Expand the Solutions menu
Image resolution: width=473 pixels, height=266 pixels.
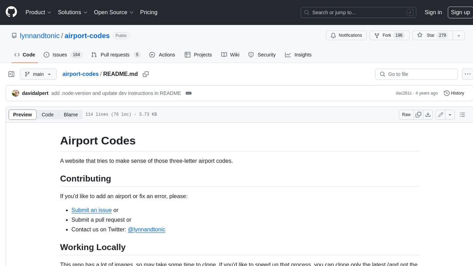(73, 12)
